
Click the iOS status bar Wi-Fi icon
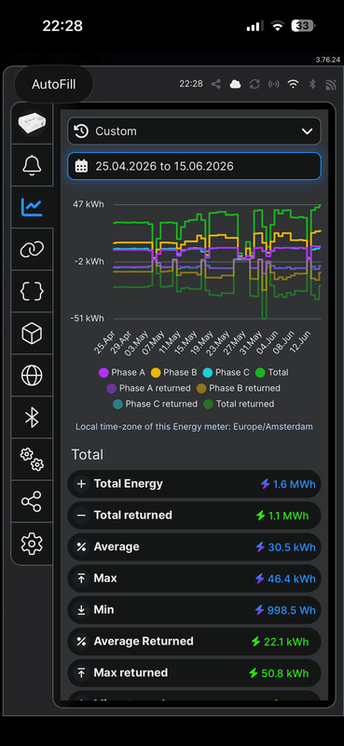278,26
